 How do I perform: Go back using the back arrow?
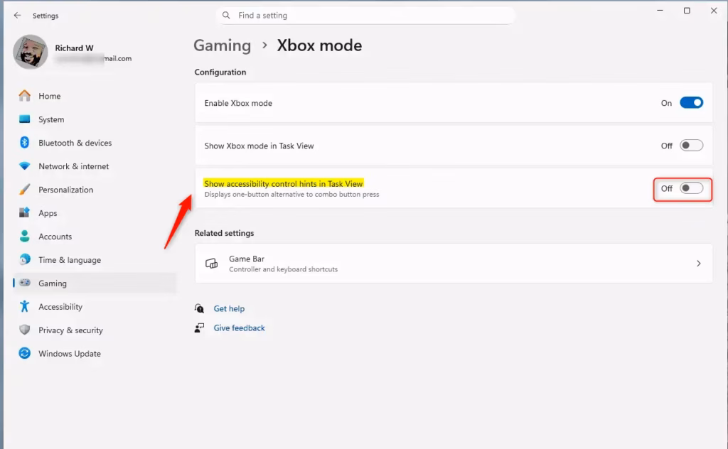pos(17,16)
